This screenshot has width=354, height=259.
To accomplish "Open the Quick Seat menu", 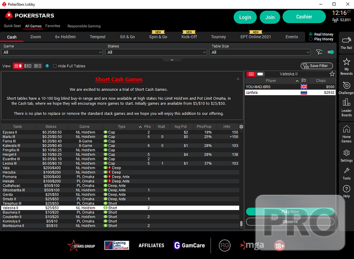I will coord(12,26).
